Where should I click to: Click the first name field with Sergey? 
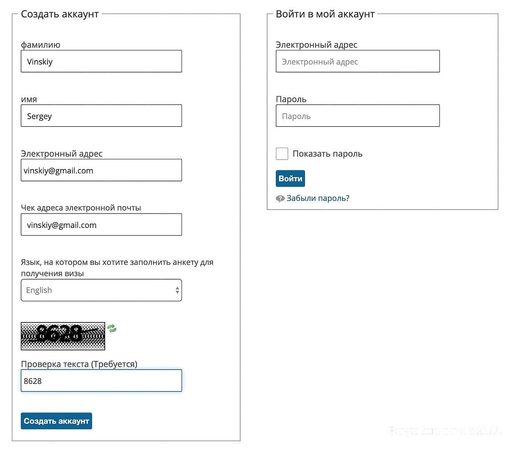pos(101,116)
